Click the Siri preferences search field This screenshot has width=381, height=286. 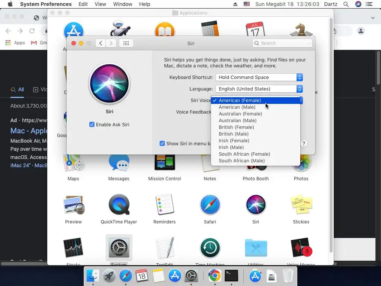tap(282, 43)
